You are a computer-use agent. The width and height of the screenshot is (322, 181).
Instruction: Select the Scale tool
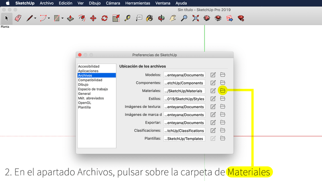(x=116, y=18)
